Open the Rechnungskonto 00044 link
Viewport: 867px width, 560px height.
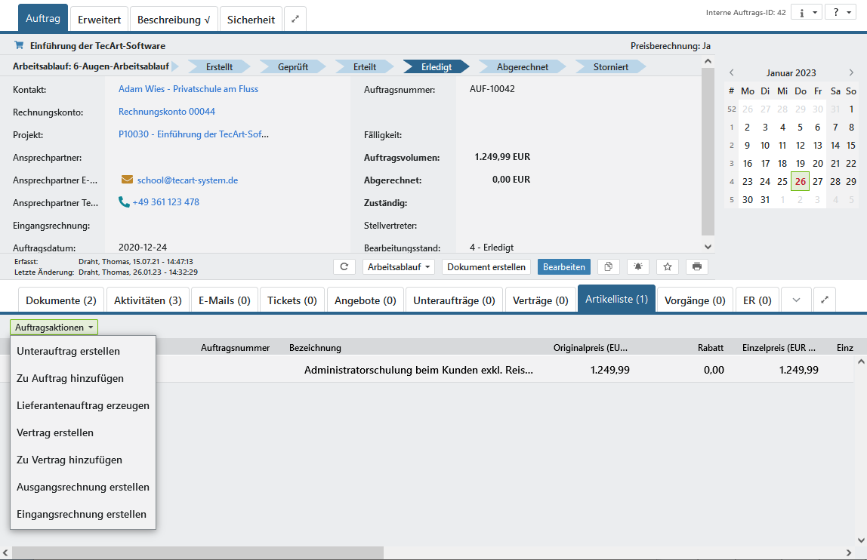coord(167,112)
